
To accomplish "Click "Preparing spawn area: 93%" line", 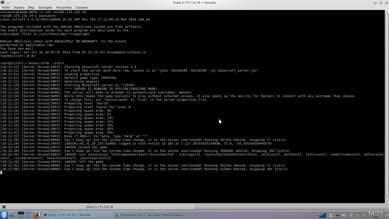I will tap(88, 133).
